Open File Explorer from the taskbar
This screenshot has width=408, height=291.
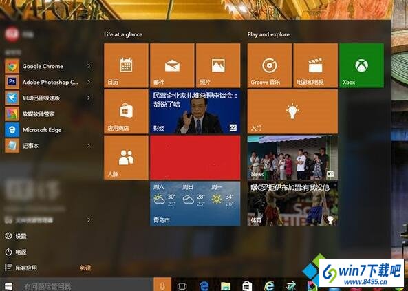226,286
